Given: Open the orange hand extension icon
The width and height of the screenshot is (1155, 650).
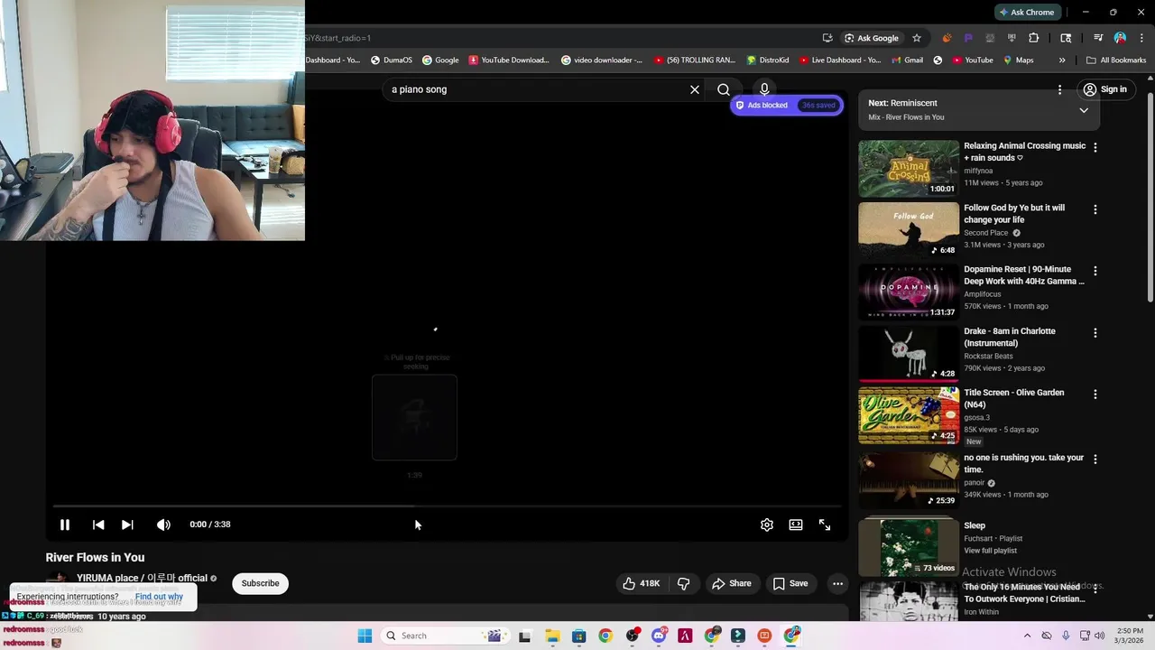Looking at the screenshot, I should 947,38.
